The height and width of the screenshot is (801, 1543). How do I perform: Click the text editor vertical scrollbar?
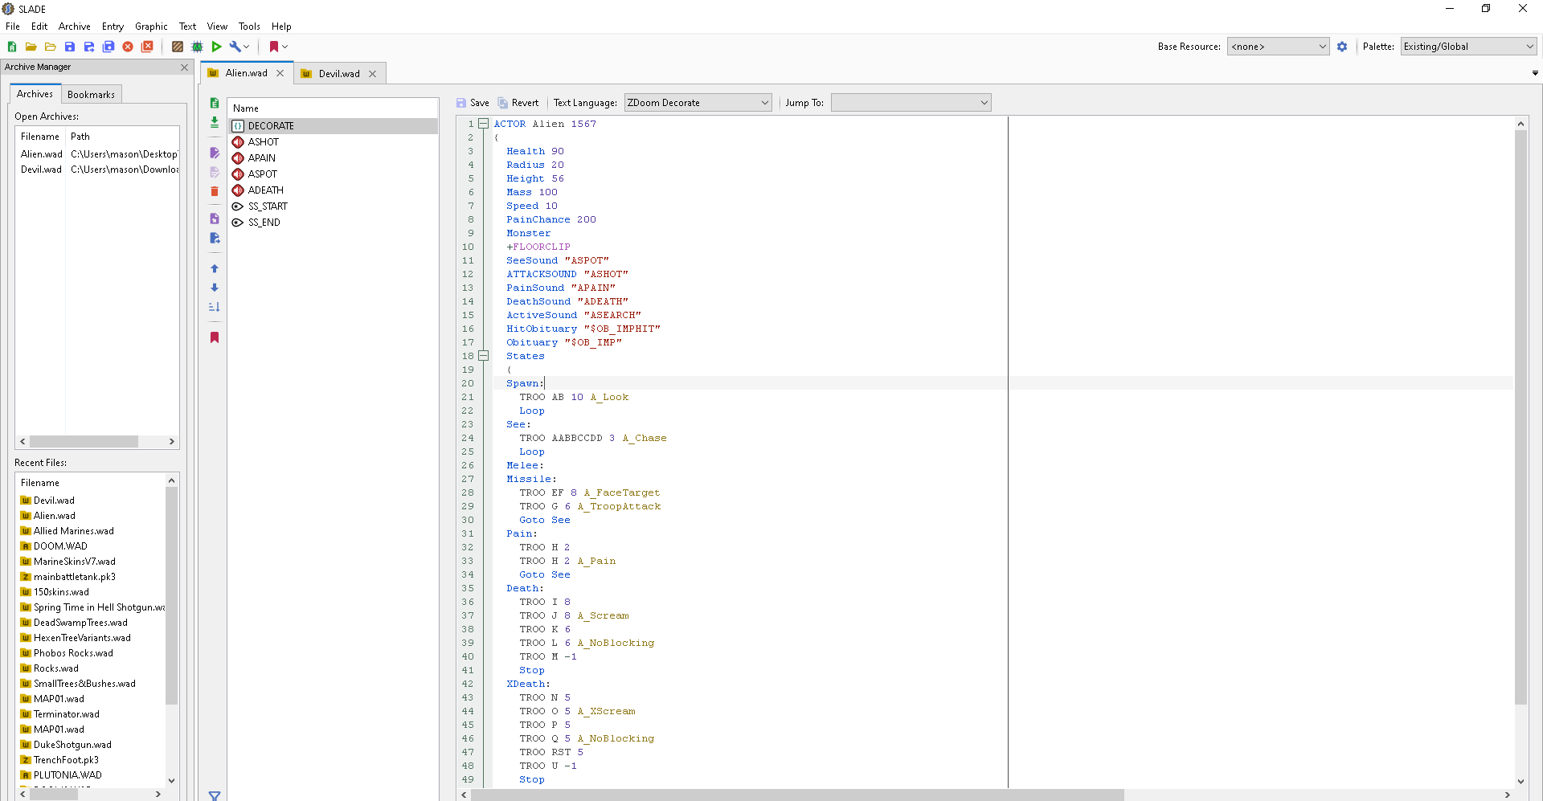point(1520,418)
